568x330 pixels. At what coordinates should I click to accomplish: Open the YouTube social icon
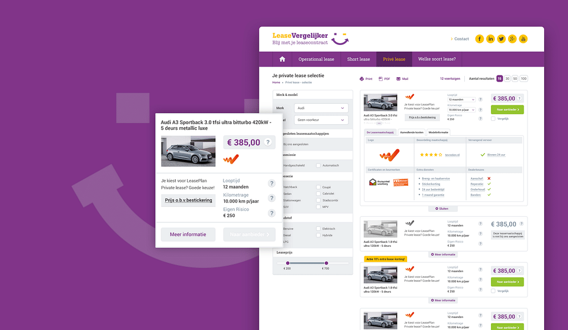point(523,39)
